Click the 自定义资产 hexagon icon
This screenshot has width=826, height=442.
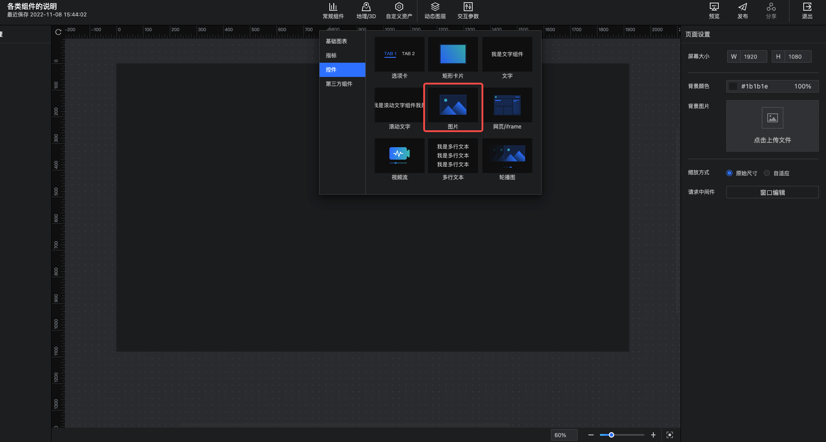click(x=399, y=7)
